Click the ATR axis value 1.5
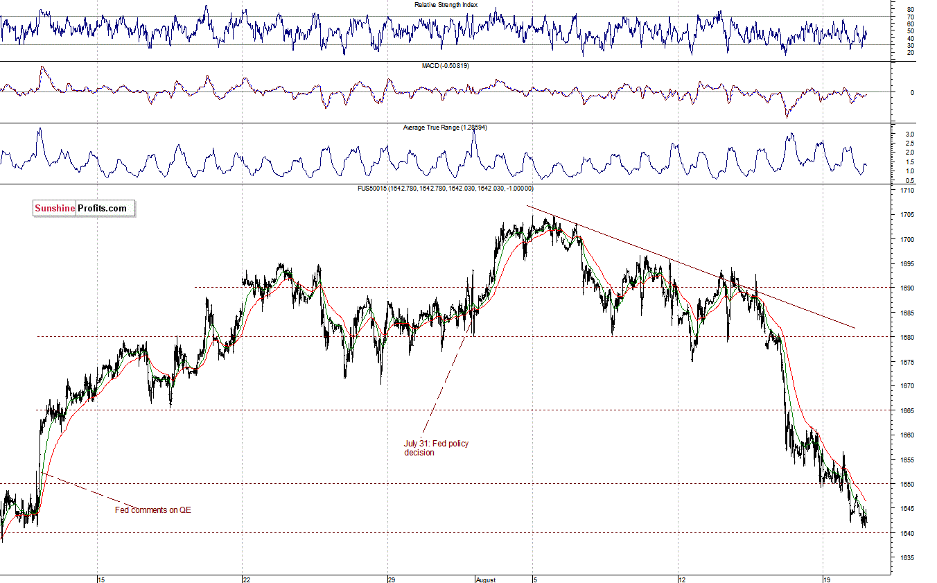Viewport: 937px width, 583px height. click(911, 162)
